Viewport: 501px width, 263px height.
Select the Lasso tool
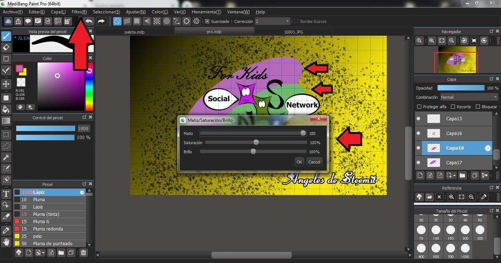click(x=6, y=146)
